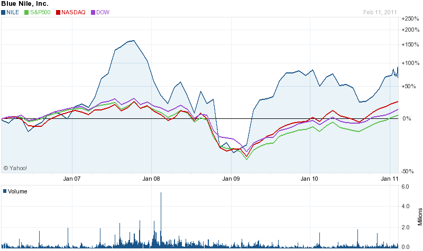The width and height of the screenshot is (423, 251).
Task: Click the -50% axis label
Action: point(407,171)
